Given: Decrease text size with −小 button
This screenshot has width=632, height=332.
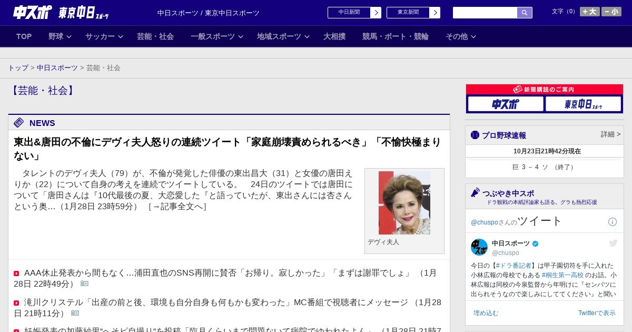Looking at the screenshot, I should click(x=611, y=12).
